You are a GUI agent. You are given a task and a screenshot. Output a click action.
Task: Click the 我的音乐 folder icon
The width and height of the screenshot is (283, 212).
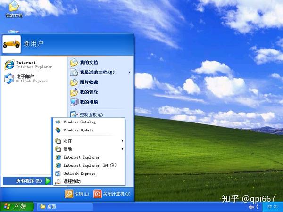click(74, 92)
